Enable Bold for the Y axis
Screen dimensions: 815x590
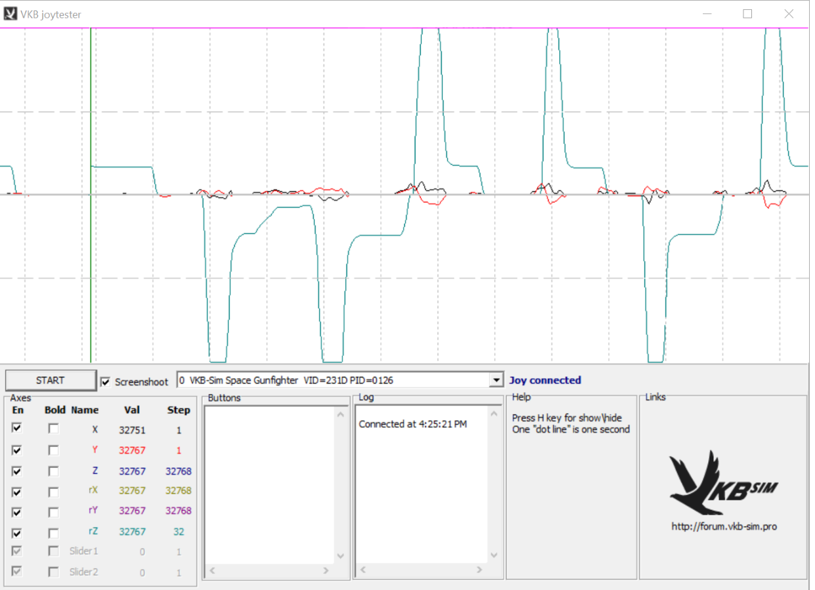pyautogui.click(x=54, y=450)
